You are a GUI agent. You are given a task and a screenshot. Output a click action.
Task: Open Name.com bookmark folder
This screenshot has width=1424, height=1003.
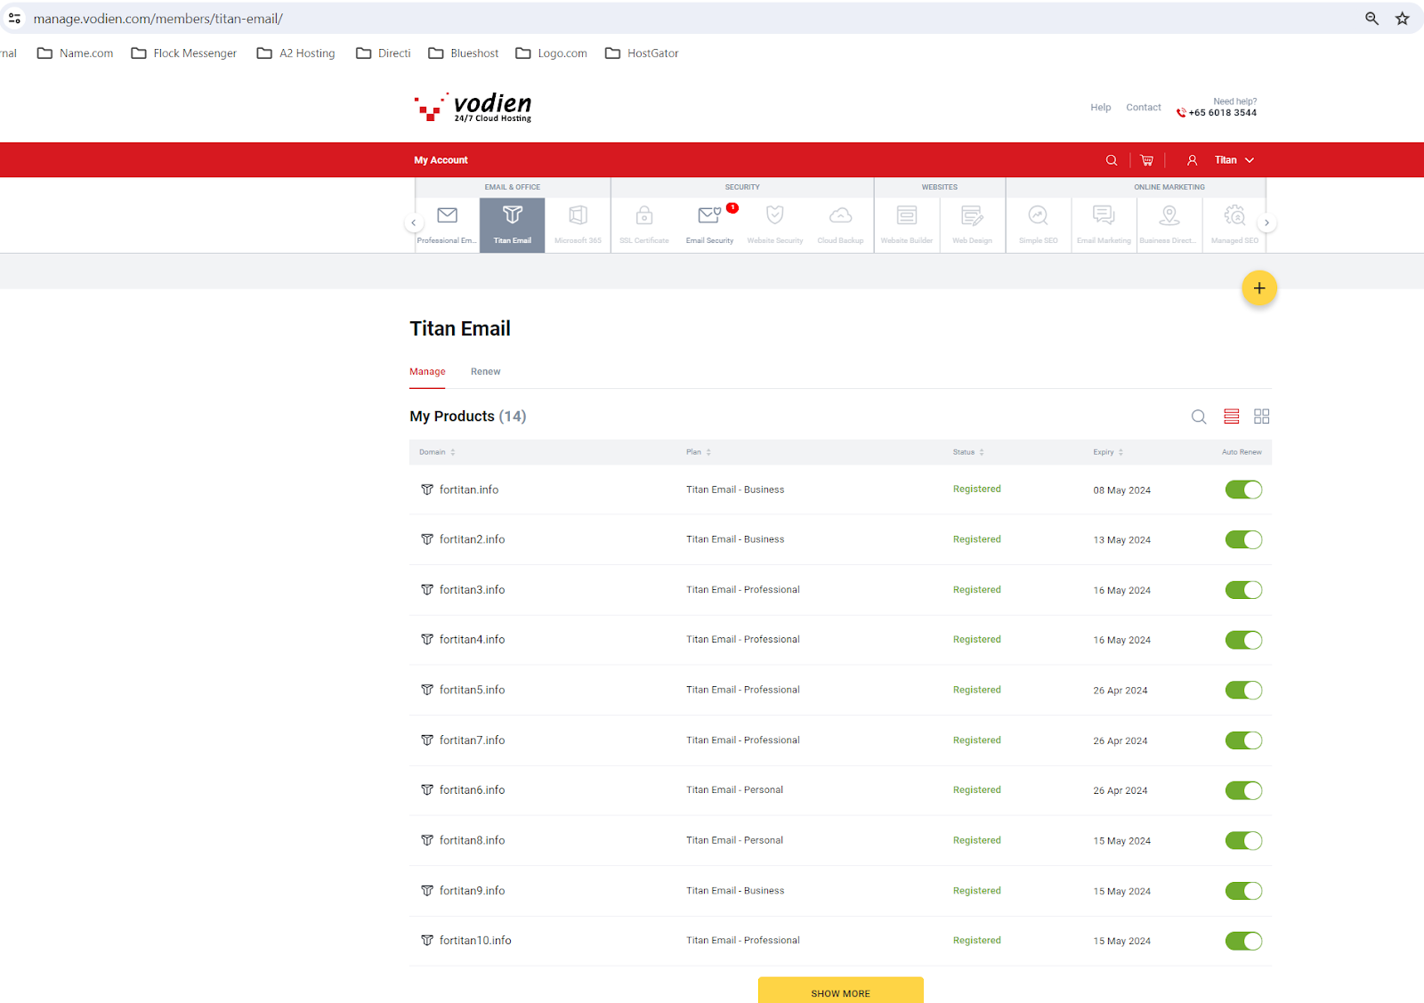(x=76, y=53)
